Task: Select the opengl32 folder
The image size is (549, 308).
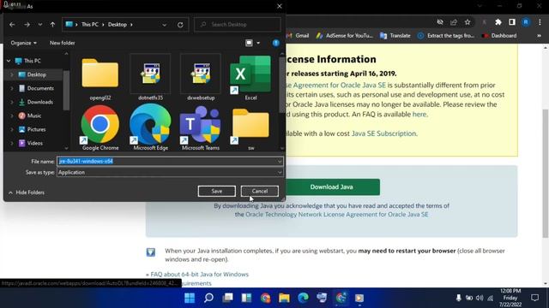Action: pyautogui.click(x=100, y=78)
